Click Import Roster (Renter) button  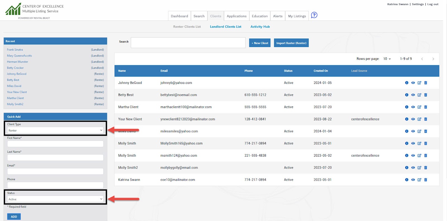click(291, 43)
